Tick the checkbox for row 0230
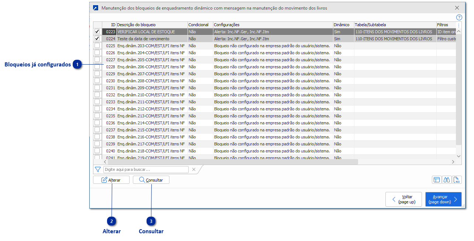This screenshot has height=241, width=474. [97, 81]
